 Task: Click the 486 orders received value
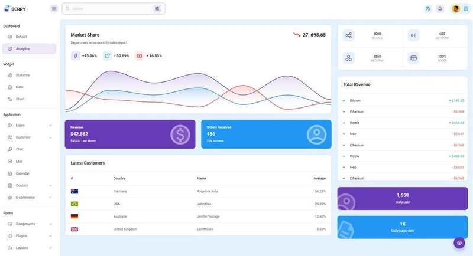coord(211,134)
